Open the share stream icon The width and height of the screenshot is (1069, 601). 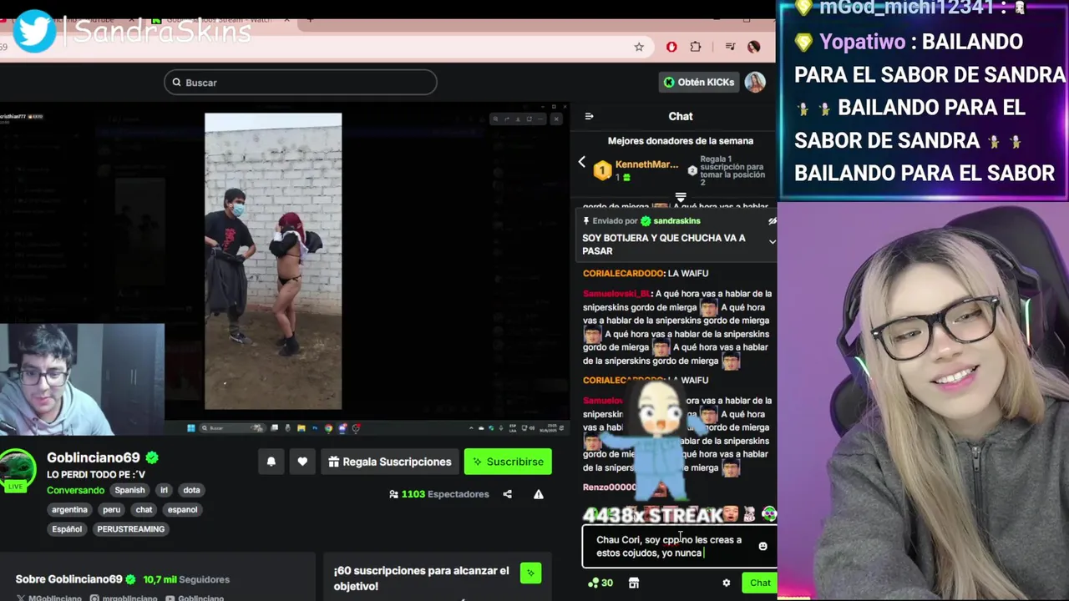pos(507,494)
